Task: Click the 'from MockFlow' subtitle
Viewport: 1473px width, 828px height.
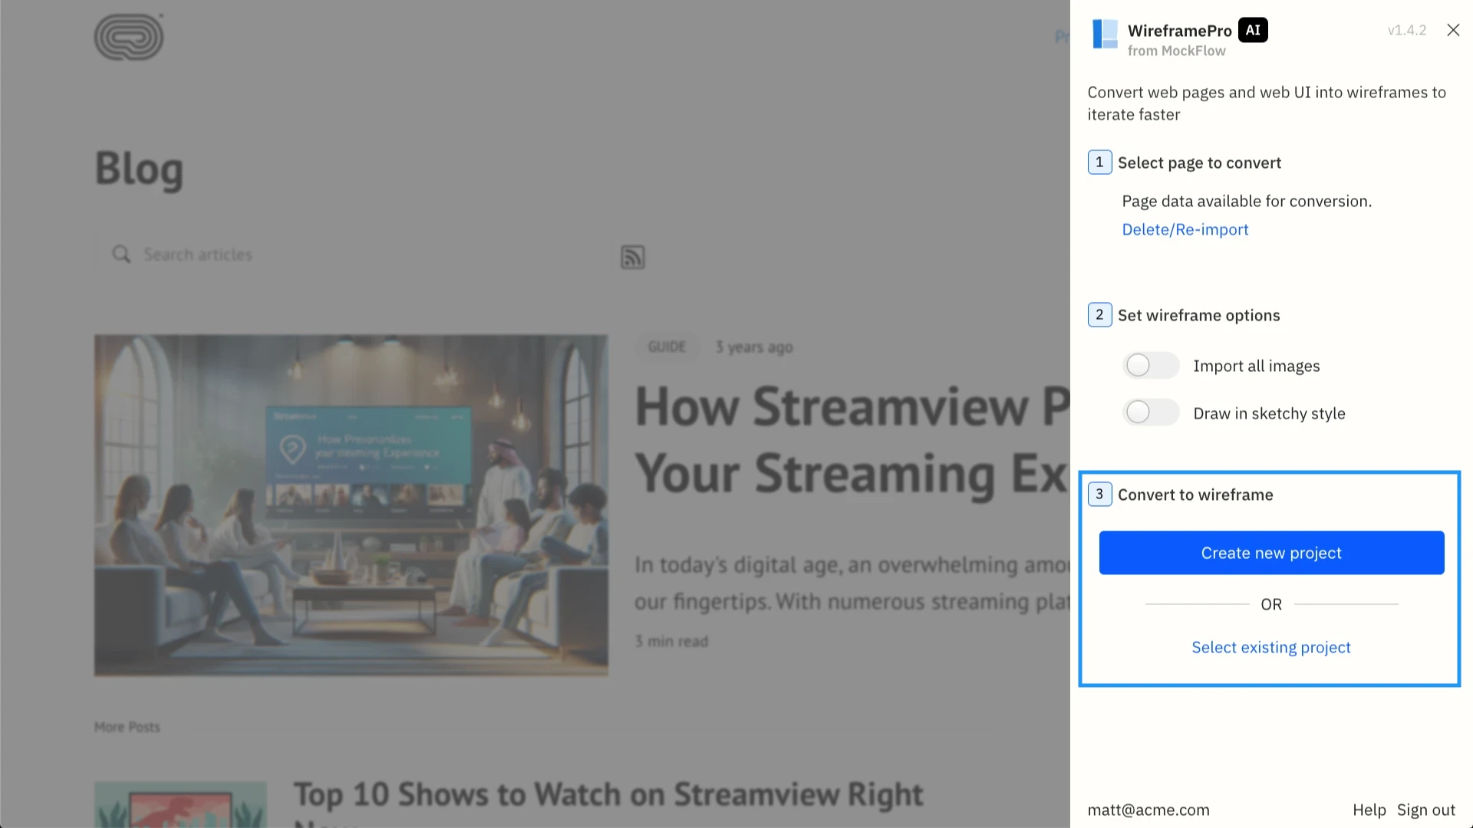Action: (x=1176, y=51)
